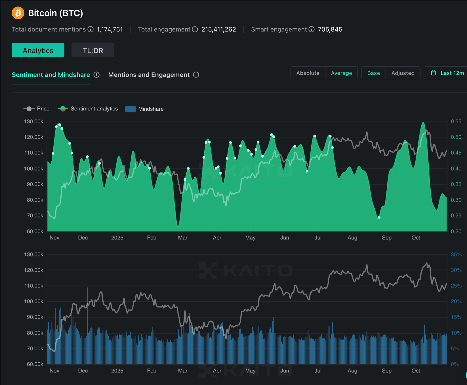Click the Sentiment analytics green-red legend marker

tap(63, 109)
